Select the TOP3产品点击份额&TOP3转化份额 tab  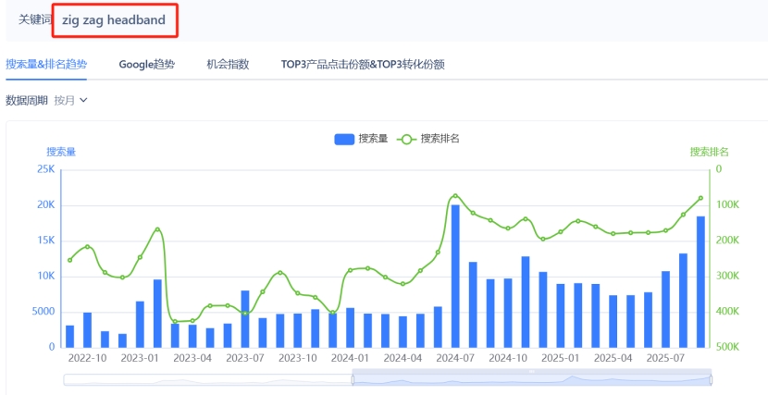(363, 65)
